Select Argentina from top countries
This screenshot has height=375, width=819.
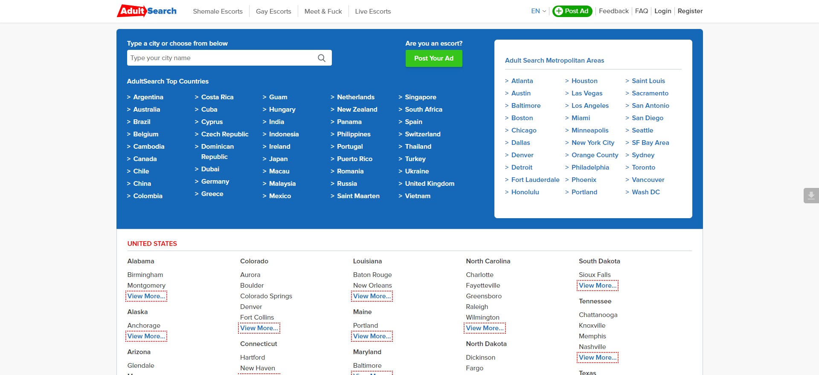pyautogui.click(x=148, y=97)
